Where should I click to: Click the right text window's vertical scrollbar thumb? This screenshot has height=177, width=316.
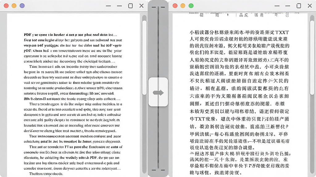click(x=312, y=57)
